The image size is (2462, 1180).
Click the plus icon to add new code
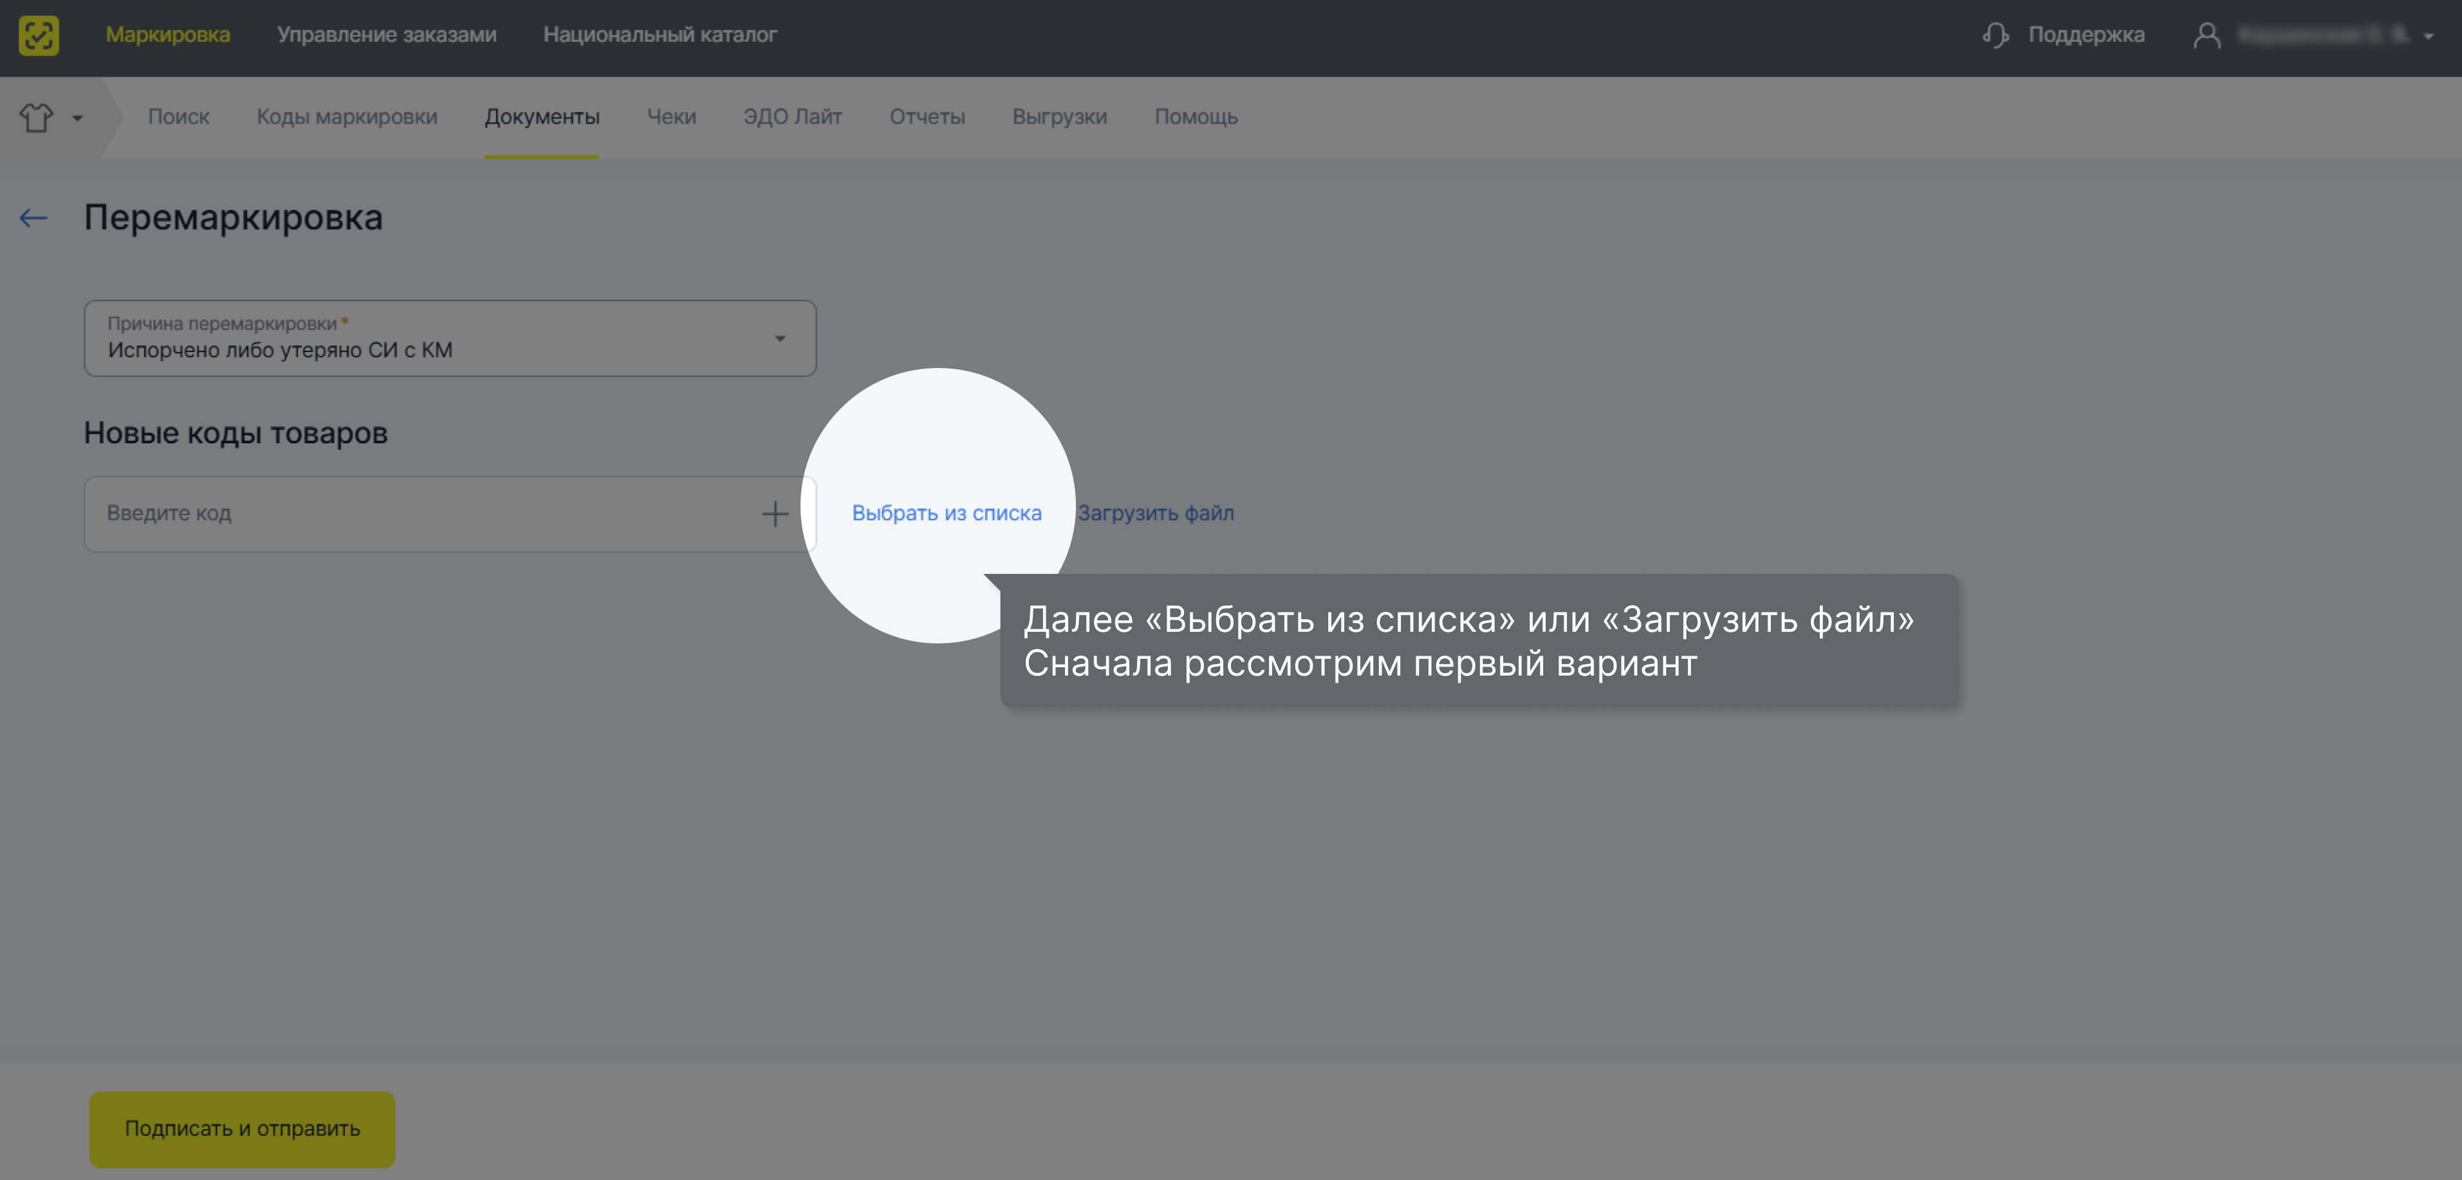tap(775, 513)
